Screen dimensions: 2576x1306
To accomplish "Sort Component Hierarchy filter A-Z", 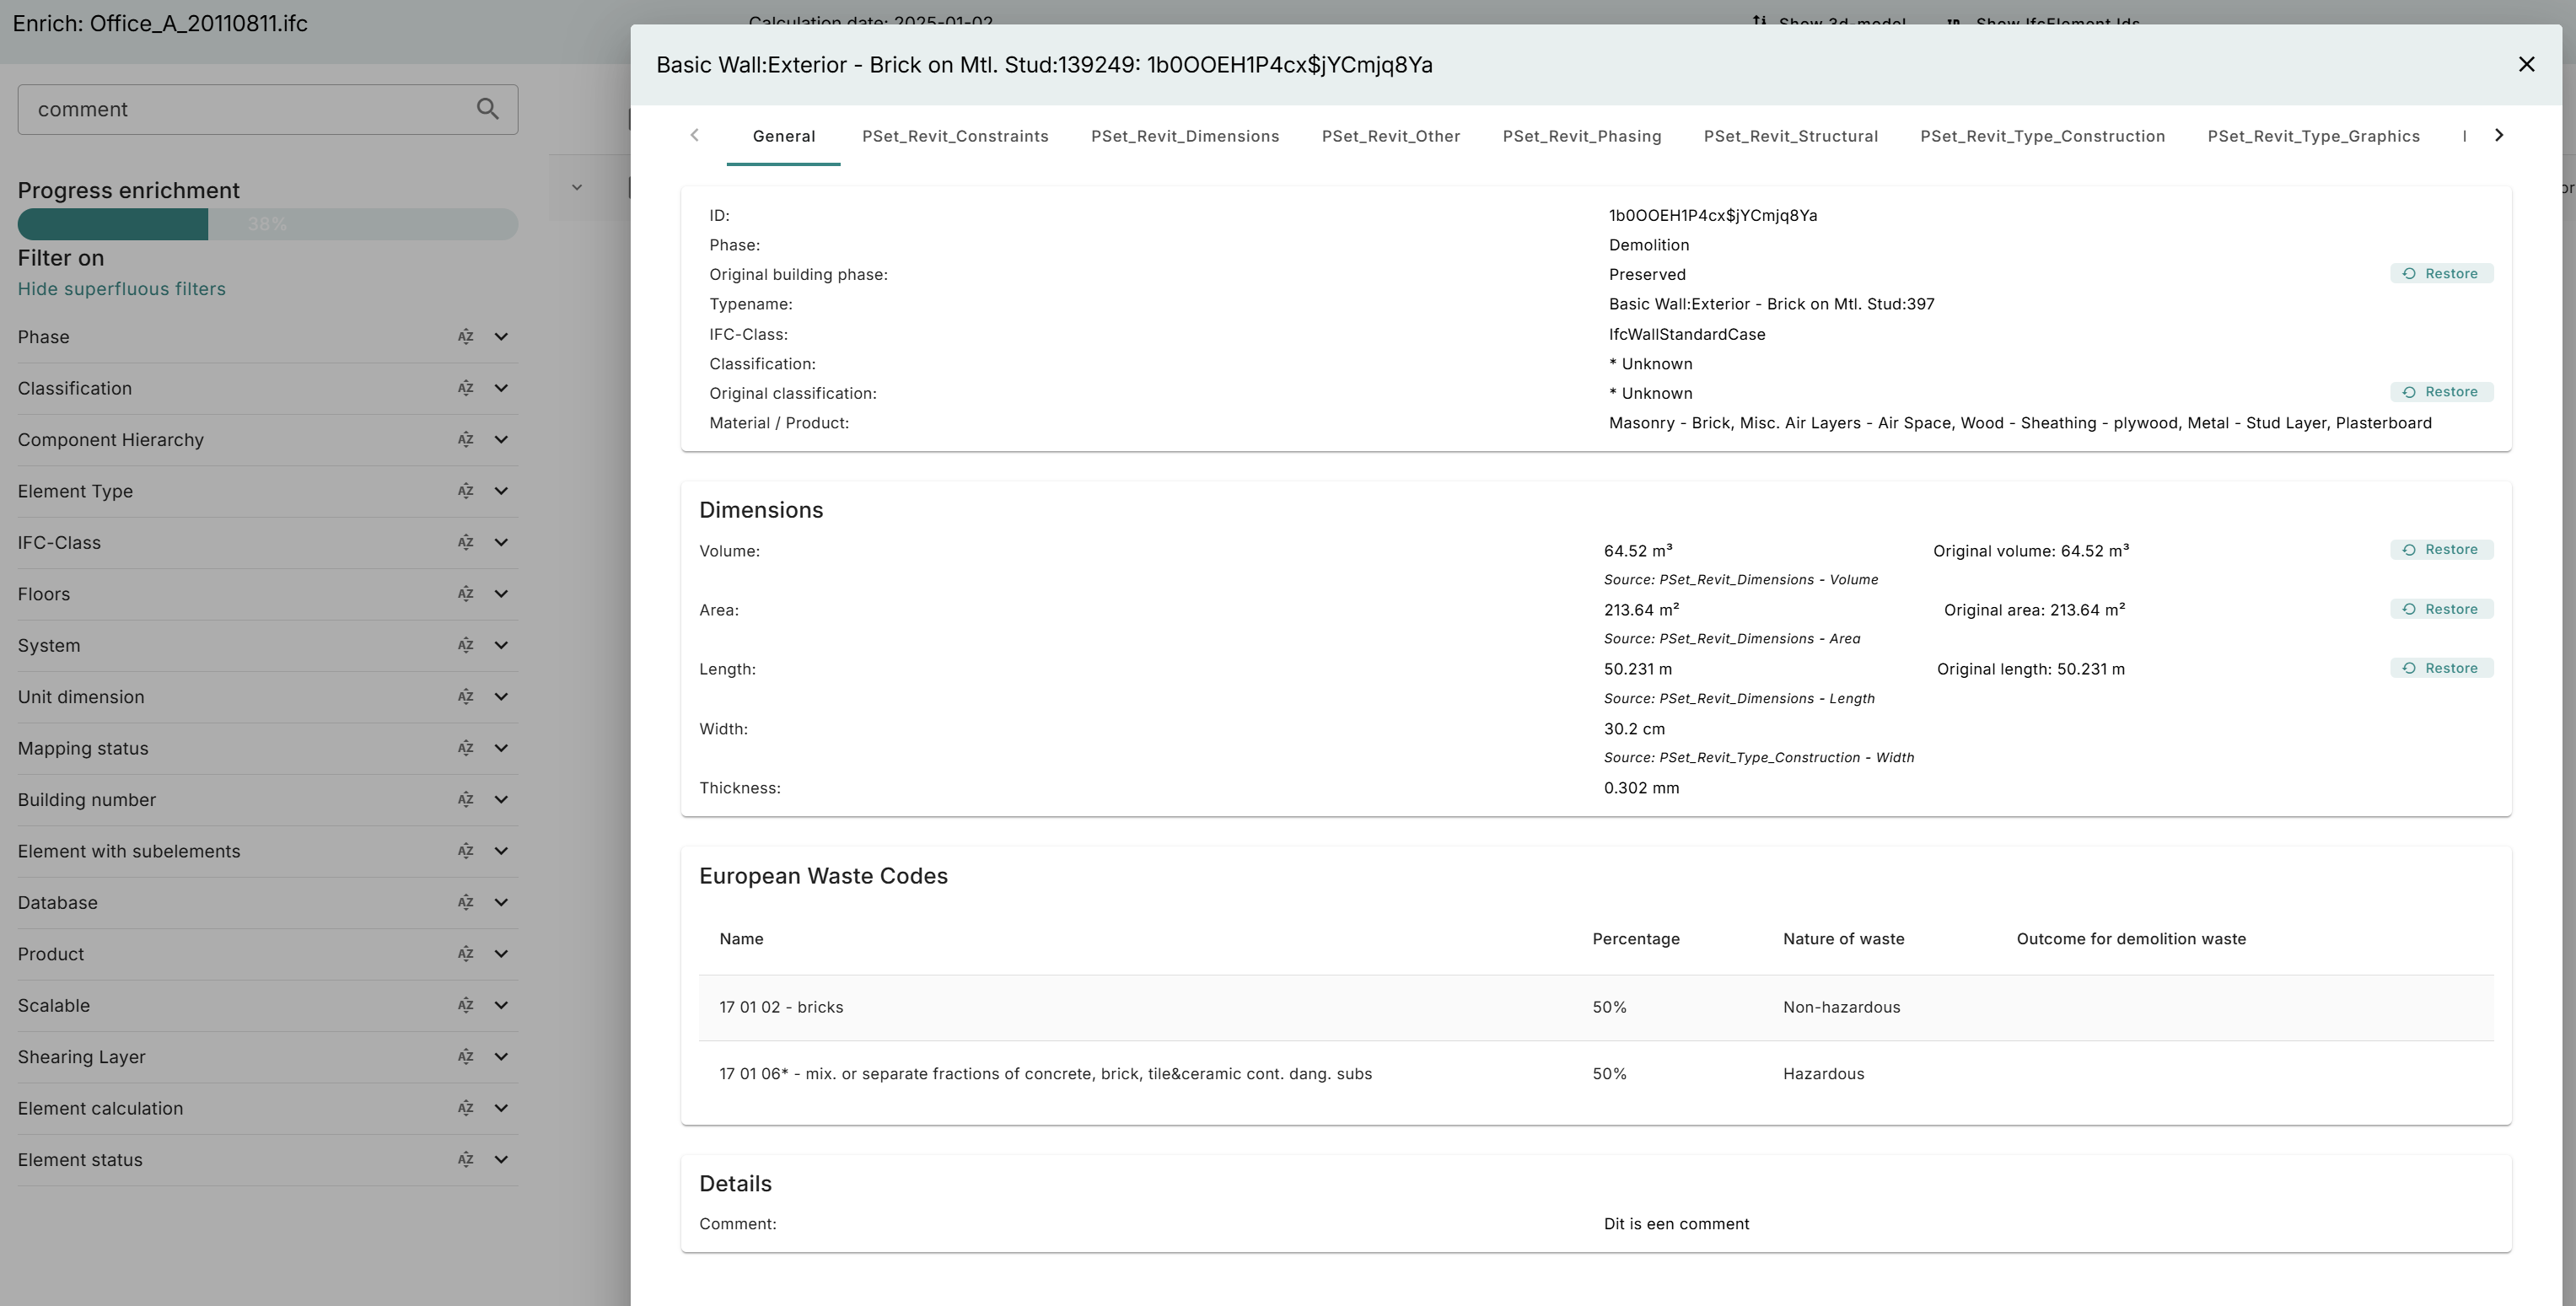I will coord(465,440).
